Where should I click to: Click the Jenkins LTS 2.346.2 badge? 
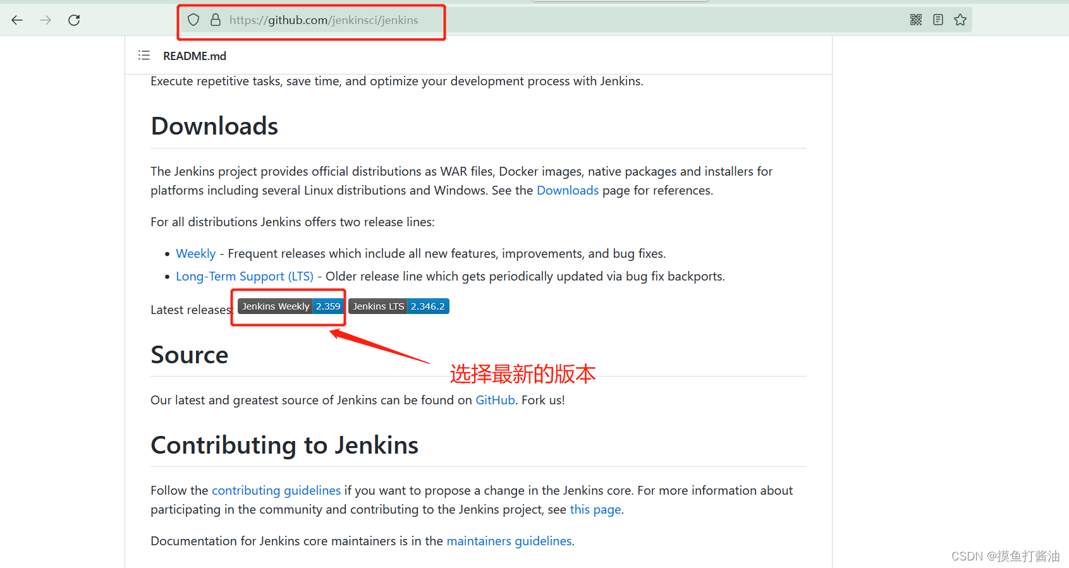pos(399,306)
